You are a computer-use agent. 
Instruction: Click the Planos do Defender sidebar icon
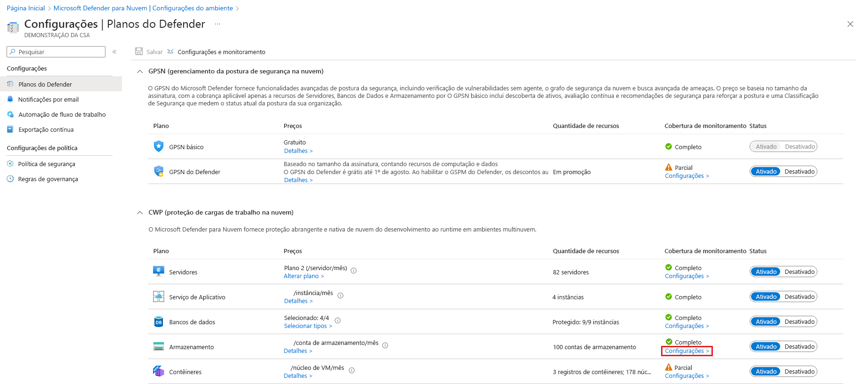click(10, 84)
